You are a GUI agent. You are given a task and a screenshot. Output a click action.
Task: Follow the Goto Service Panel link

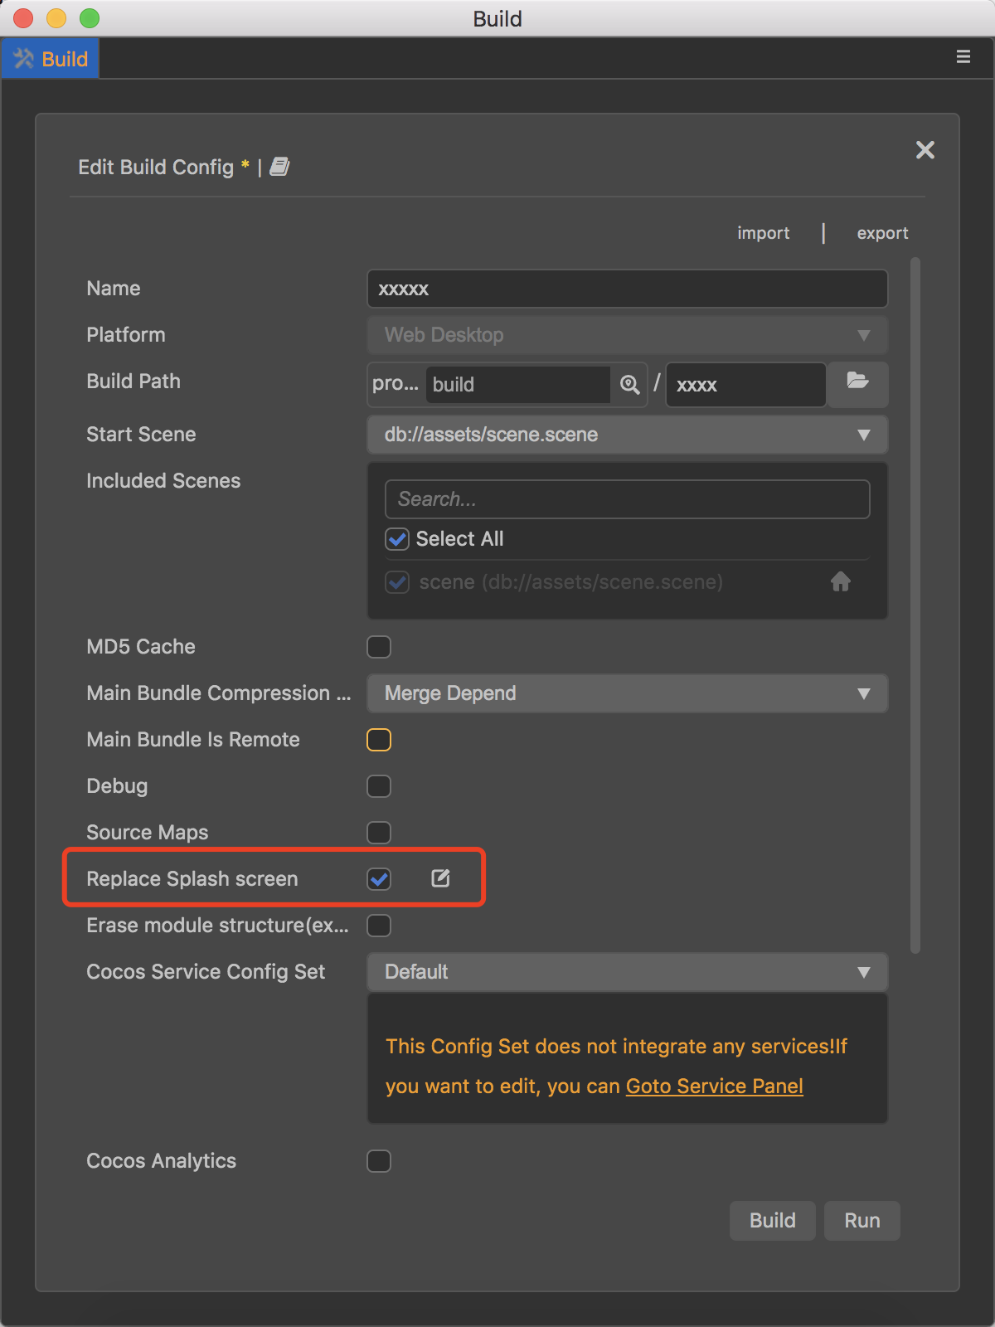point(714,1086)
